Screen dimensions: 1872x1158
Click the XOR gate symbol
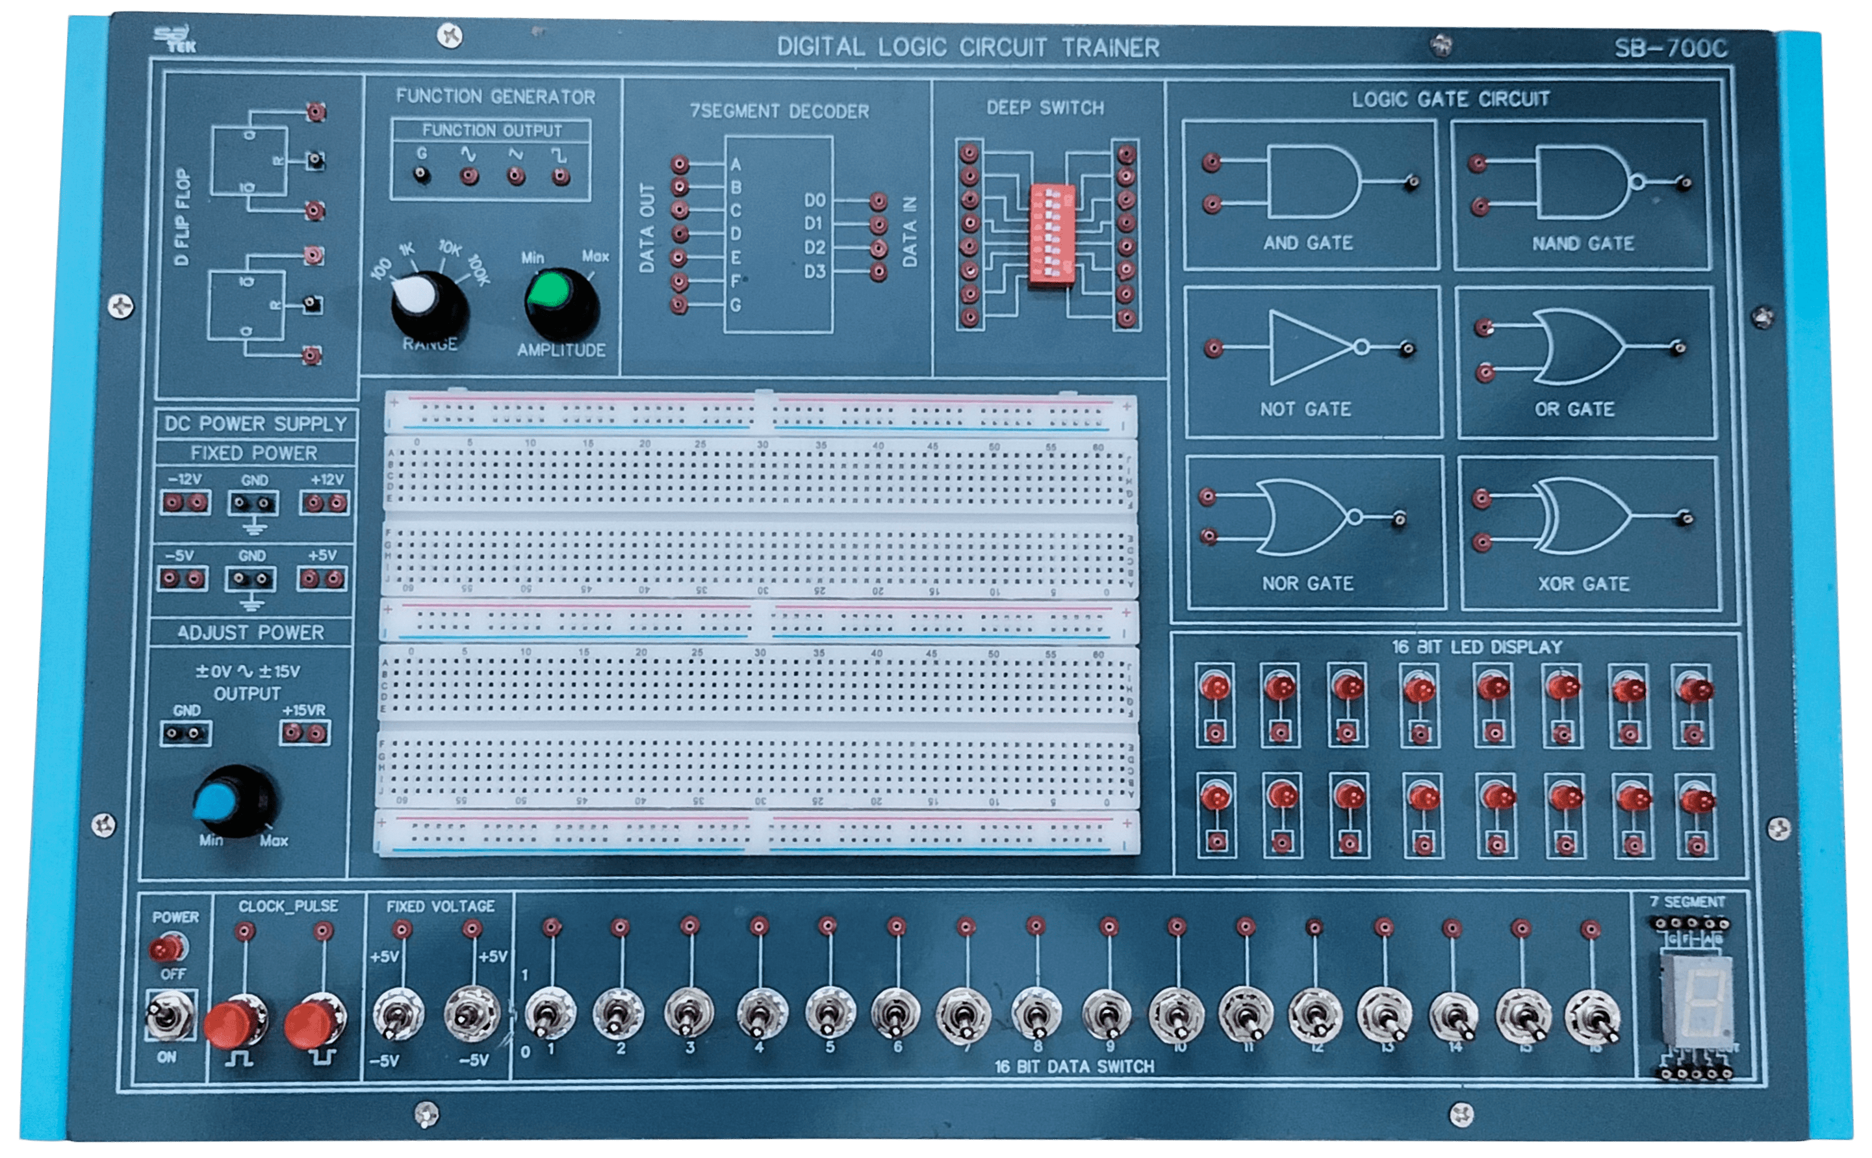[x=1584, y=515]
